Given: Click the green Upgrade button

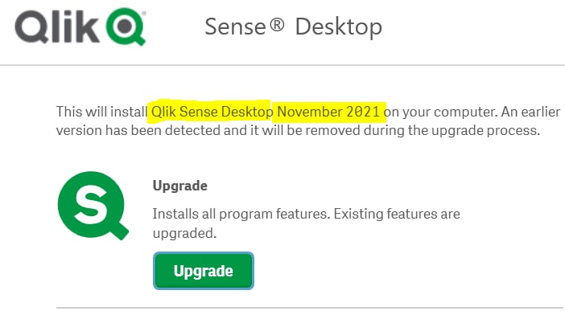Looking at the screenshot, I should (204, 271).
